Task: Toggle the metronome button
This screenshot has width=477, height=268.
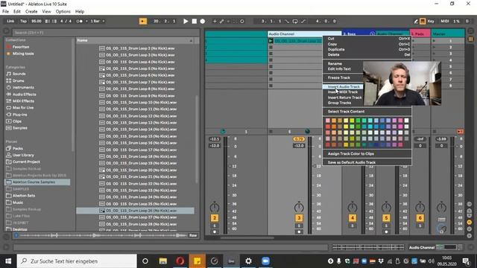Action: pos(79,21)
